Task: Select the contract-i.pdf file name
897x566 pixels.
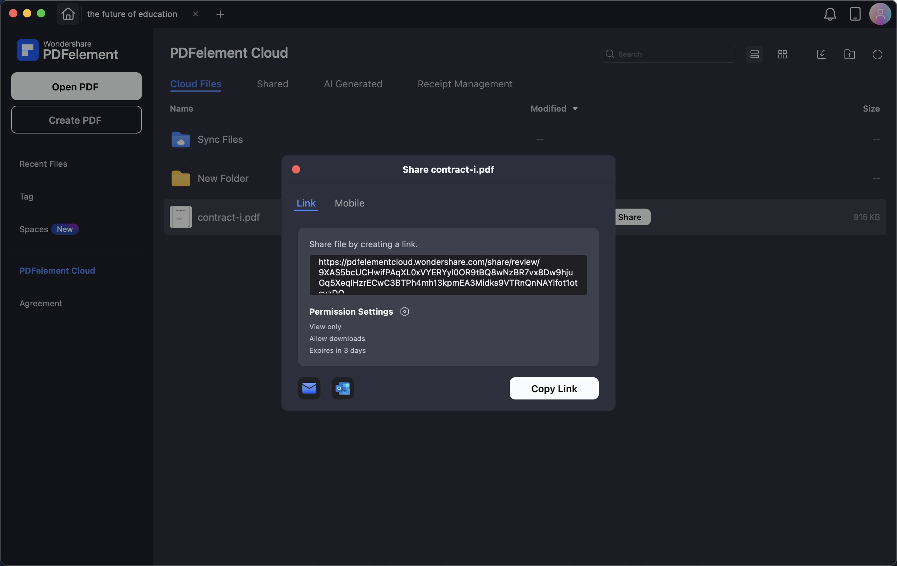Action: [228, 217]
